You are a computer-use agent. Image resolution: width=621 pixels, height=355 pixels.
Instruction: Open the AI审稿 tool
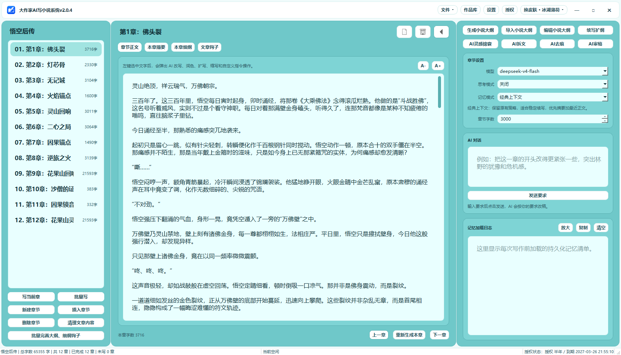coord(595,44)
